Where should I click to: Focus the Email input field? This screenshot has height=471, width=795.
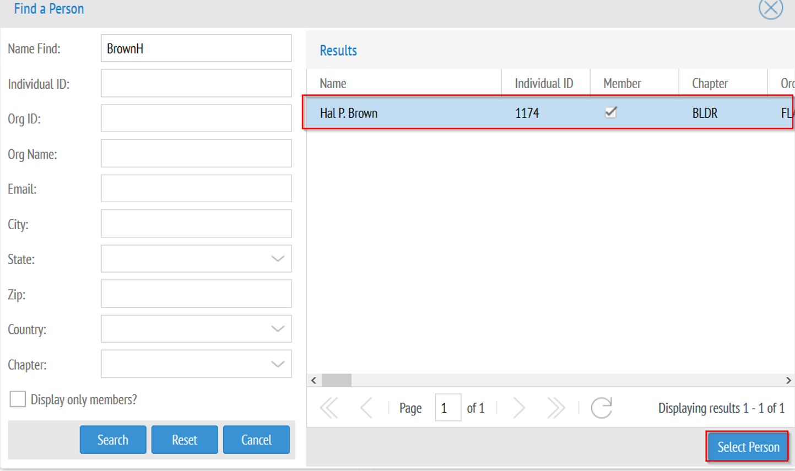click(x=196, y=188)
